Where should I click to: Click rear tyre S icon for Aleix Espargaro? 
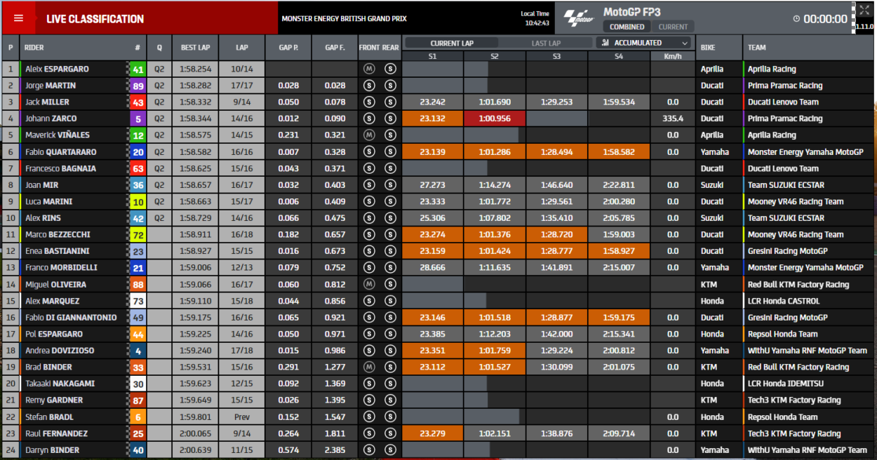point(390,69)
